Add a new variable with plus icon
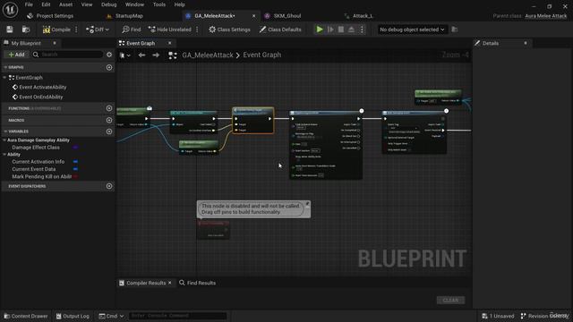Viewport: 573px width, 322px height. point(109,131)
